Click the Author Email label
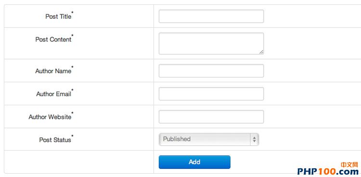 point(53,94)
